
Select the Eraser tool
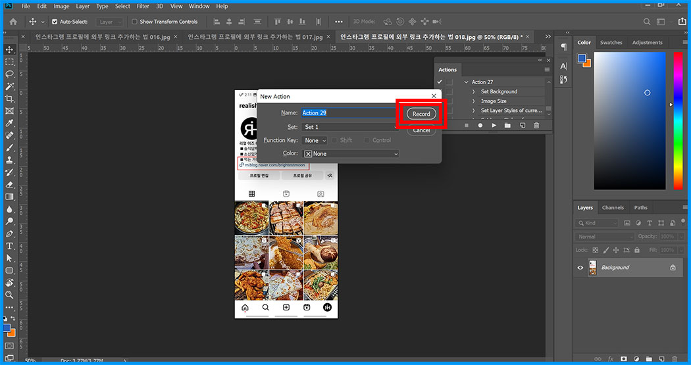tap(9, 185)
